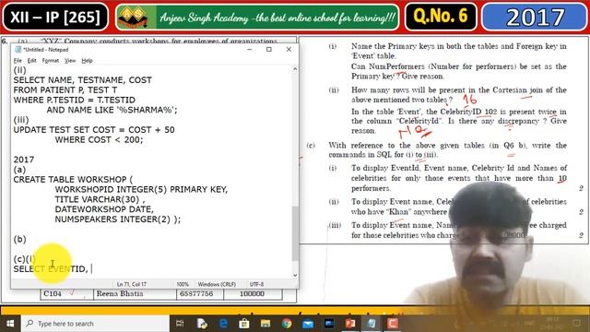590x332 pixels.
Task: Click the Notepad vertical scrollbar thumb
Action: click(295, 233)
